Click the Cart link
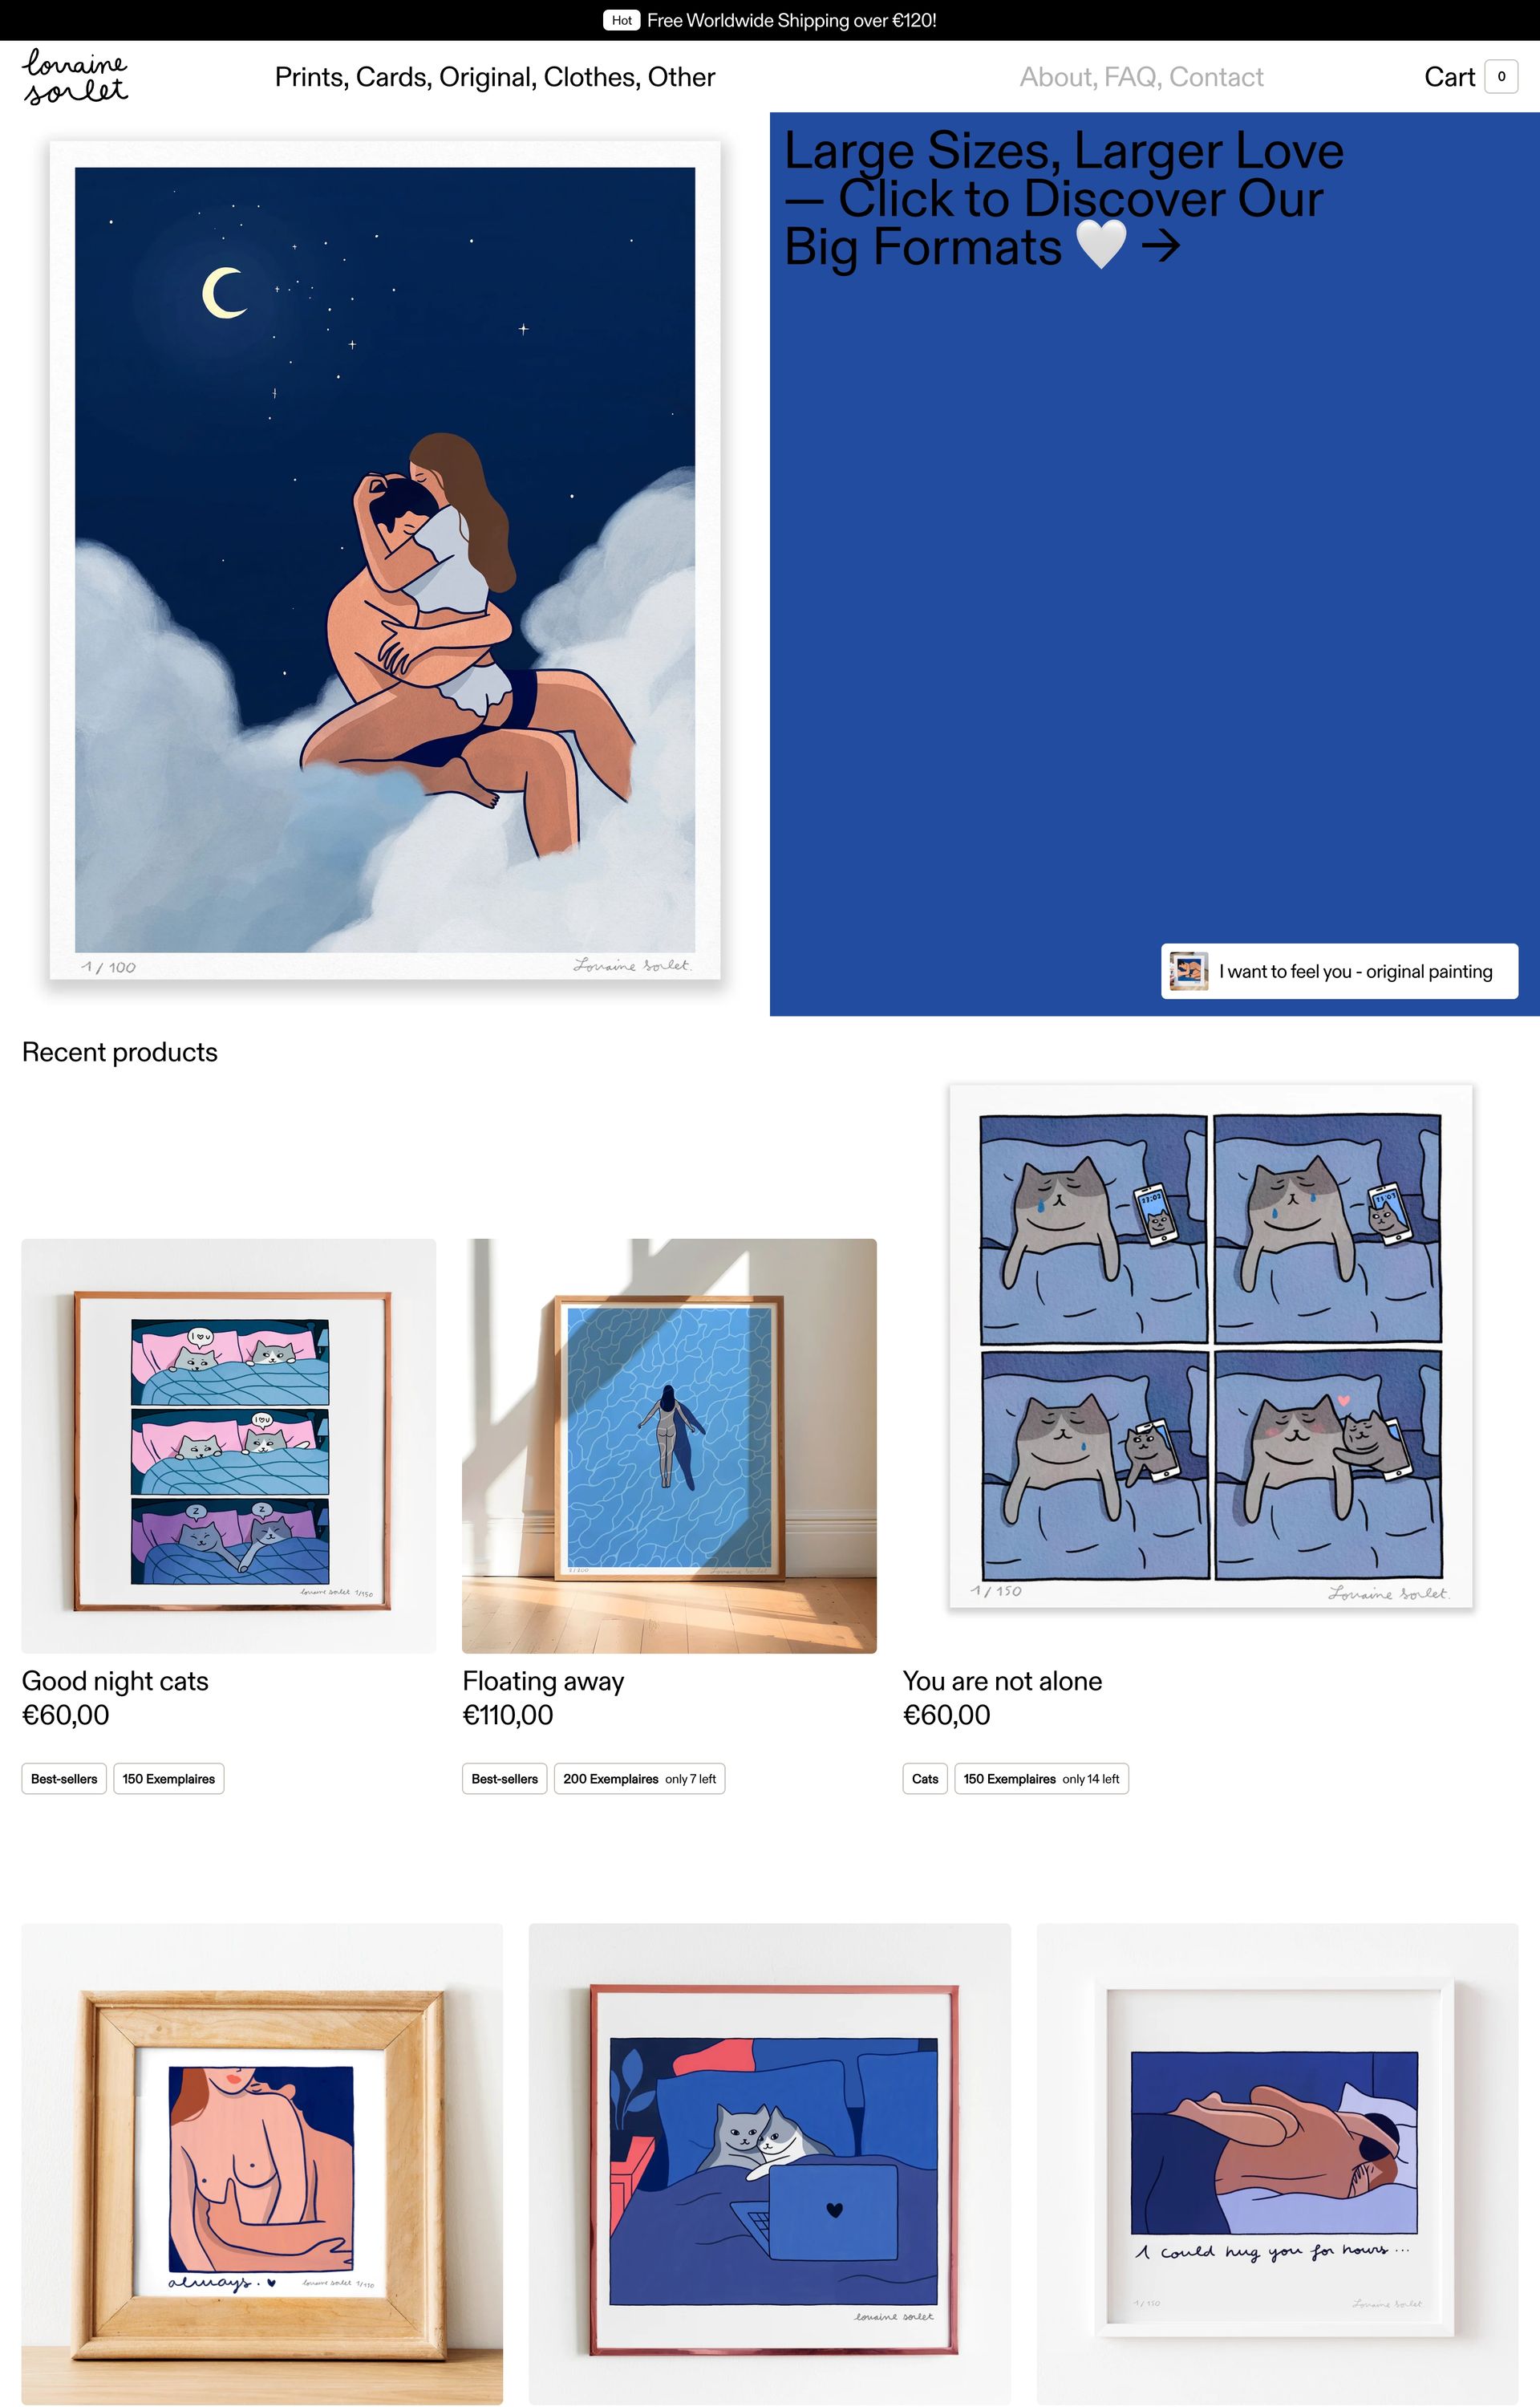 1449,77
